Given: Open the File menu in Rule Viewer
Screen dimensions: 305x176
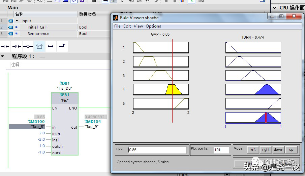Looking at the screenshot, I should click(x=117, y=26).
